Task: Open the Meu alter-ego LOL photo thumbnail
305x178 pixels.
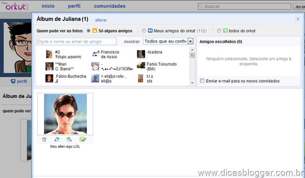Action: [65, 114]
